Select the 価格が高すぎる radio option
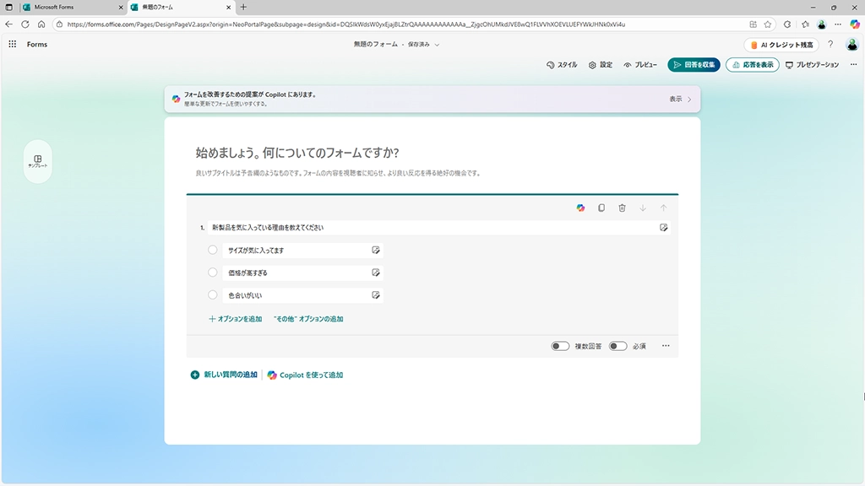The height and width of the screenshot is (486, 865). click(x=213, y=273)
